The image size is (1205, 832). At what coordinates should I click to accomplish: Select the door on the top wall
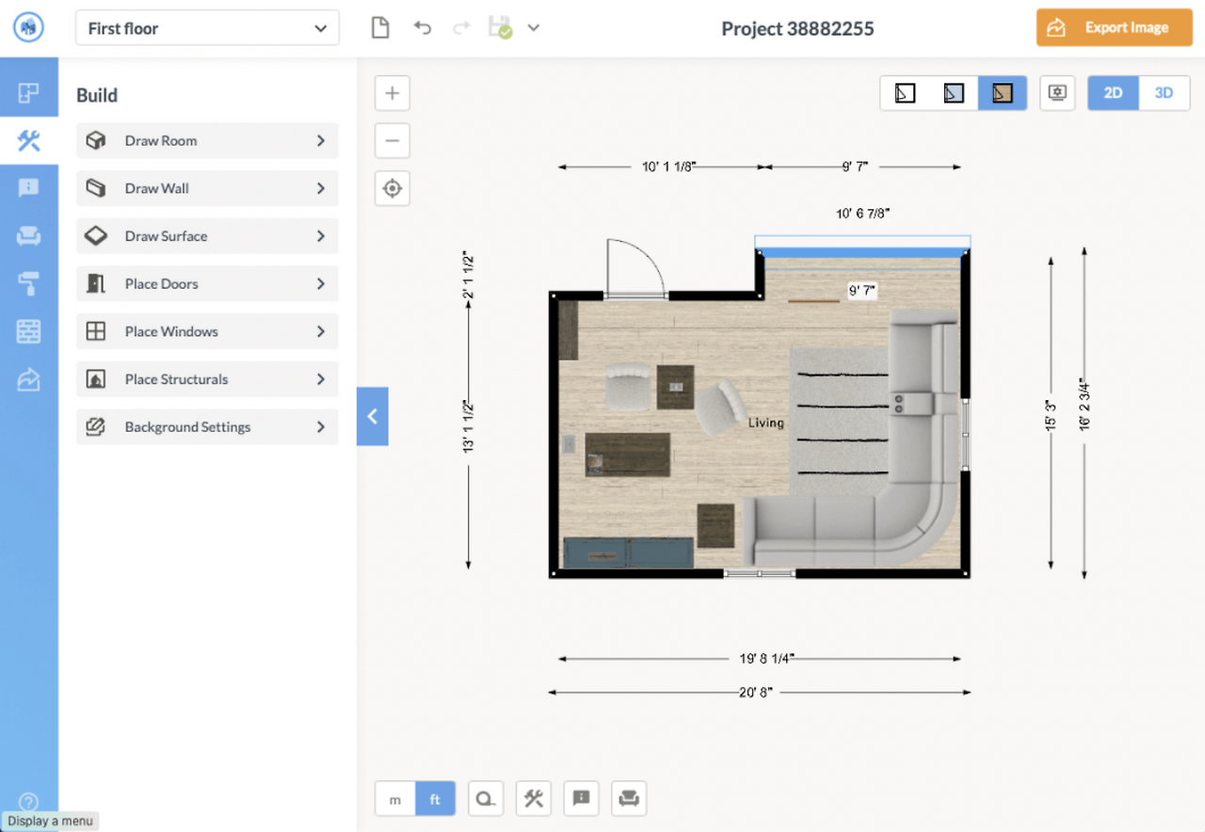(x=635, y=269)
